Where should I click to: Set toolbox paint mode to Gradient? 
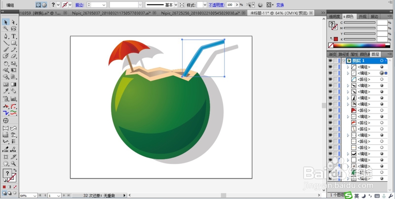(x=9, y=187)
